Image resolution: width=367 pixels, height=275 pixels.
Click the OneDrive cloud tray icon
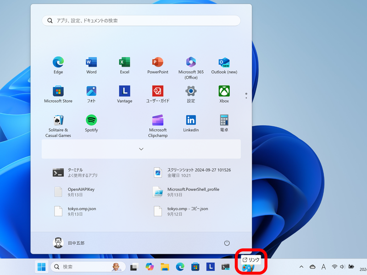click(x=312, y=267)
